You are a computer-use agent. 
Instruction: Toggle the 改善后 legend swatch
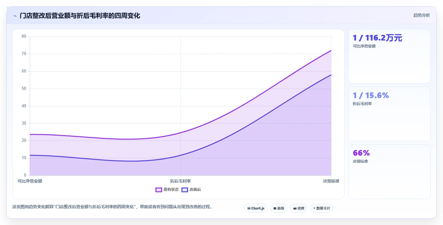click(x=185, y=190)
